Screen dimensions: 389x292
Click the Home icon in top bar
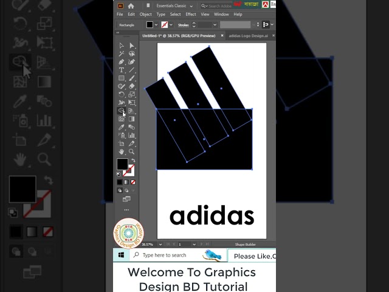coord(131,6)
